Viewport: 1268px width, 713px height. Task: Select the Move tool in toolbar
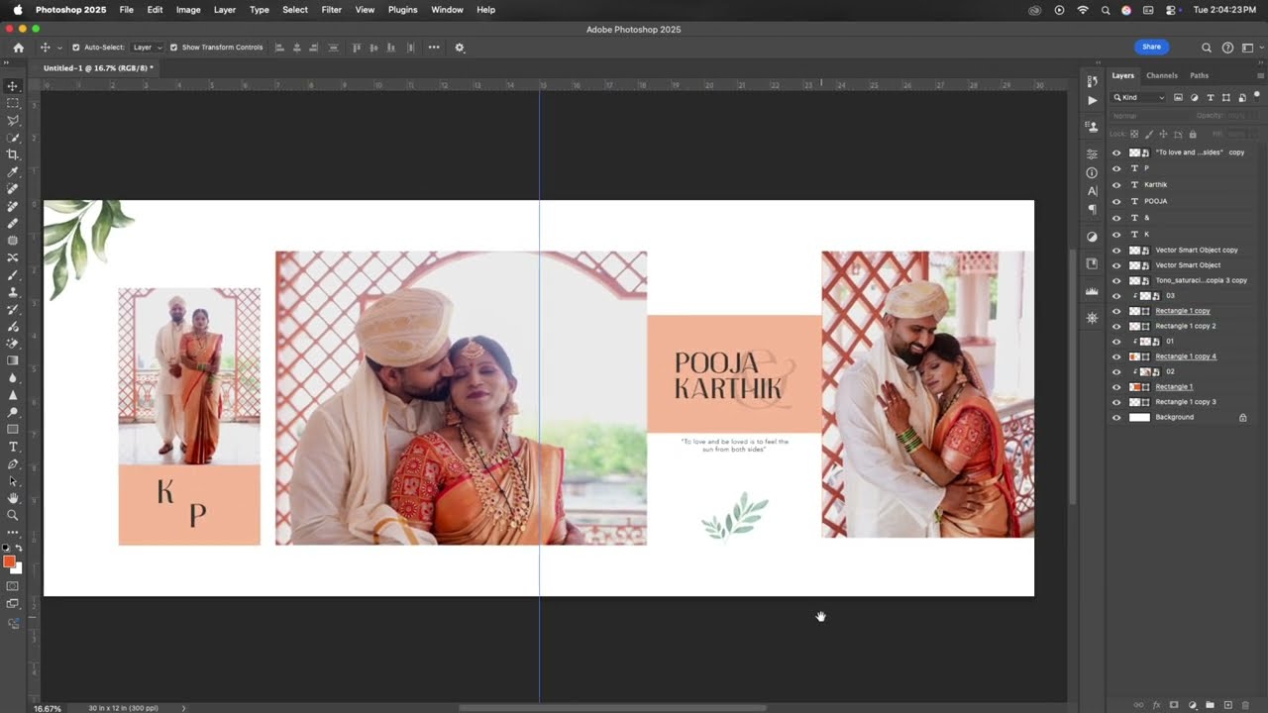13,86
